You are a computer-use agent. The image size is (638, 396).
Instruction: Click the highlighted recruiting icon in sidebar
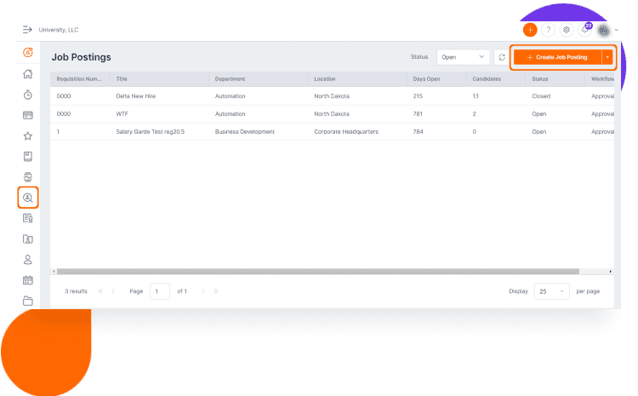[28, 198]
